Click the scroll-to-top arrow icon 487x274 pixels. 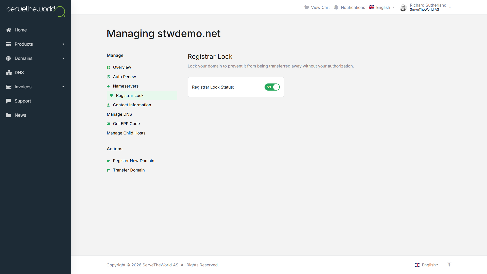point(449,264)
